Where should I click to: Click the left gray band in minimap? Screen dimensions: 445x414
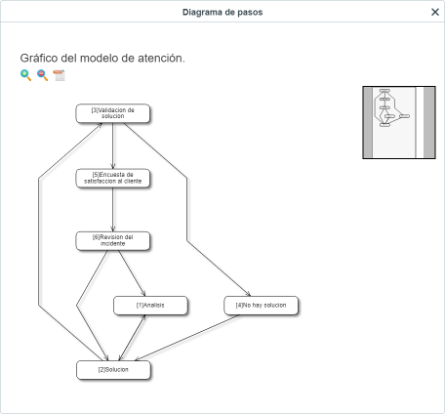(x=368, y=122)
